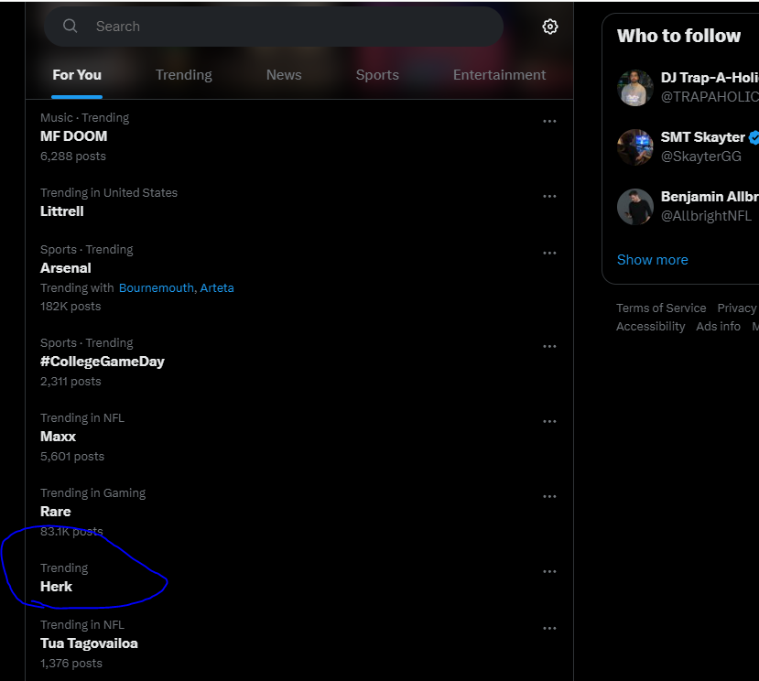Open more options for Littrell trend
Screen dimensions: 759x681
click(x=549, y=196)
